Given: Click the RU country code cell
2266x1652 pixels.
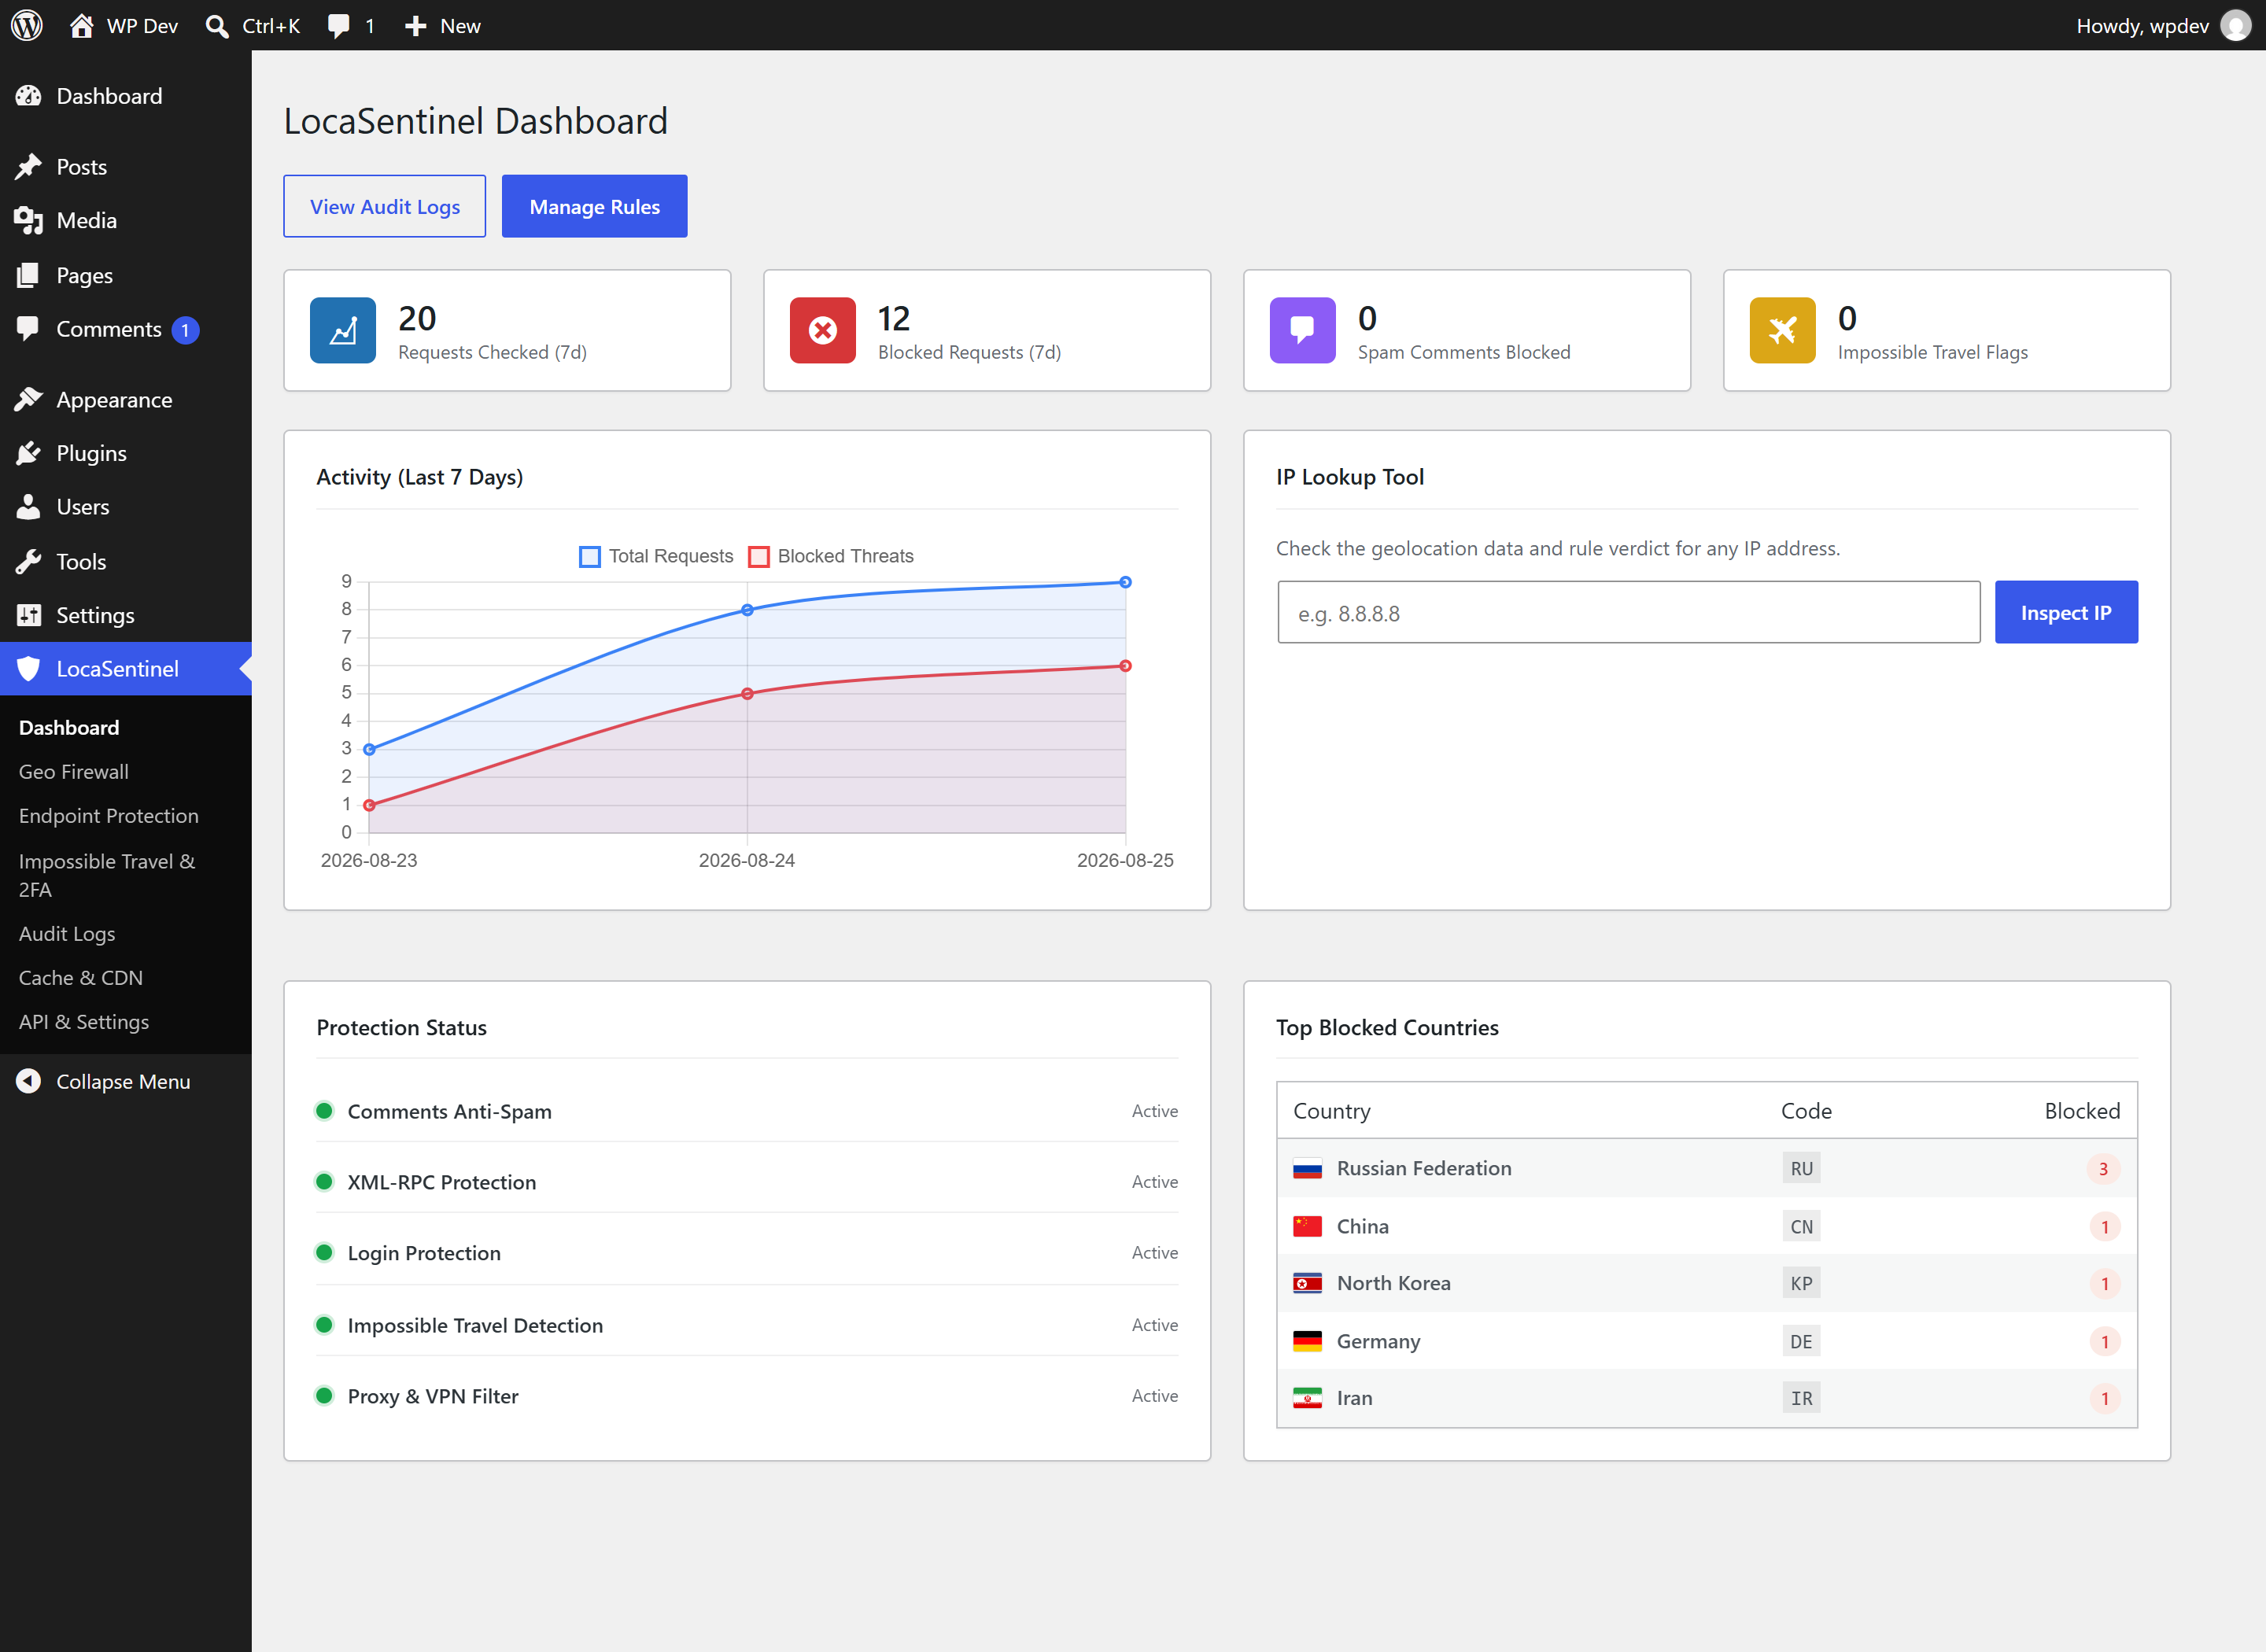Looking at the screenshot, I should [1801, 1168].
